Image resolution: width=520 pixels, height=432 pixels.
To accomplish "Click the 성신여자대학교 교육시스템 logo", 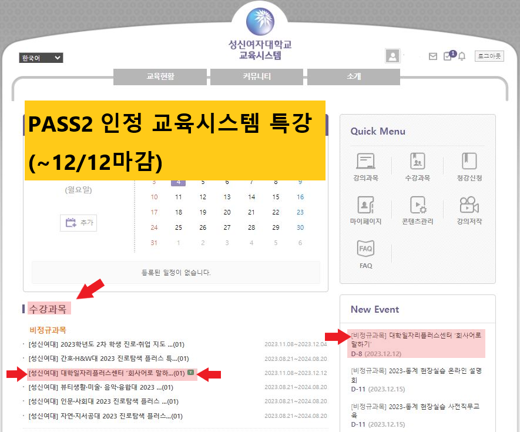I will [x=260, y=35].
